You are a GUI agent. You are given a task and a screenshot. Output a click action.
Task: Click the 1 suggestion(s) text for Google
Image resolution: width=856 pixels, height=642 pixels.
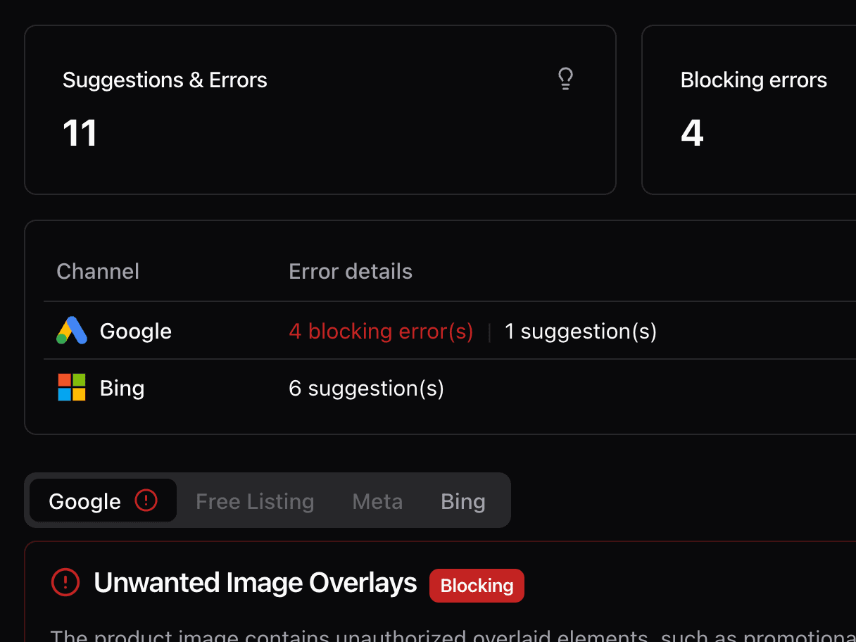[581, 331]
